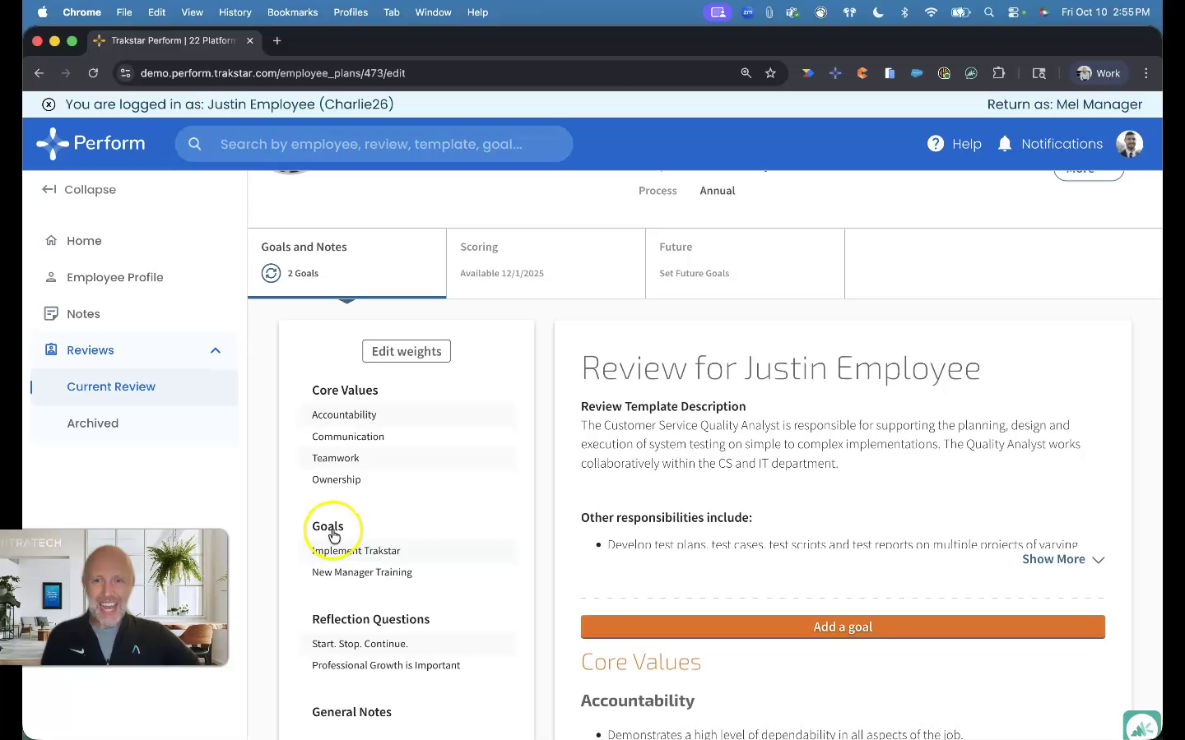This screenshot has height=740, width=1185.
Task: Reload the page in Chrome
Action: [93, 73]
